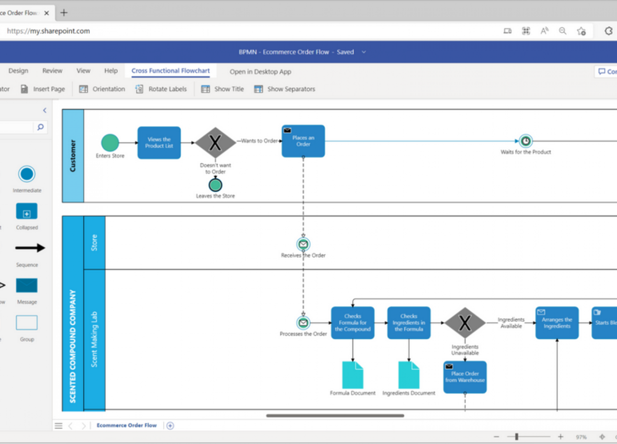This screenshot has height=444, width=617.
Task: Select the Views the Product List task
Action: (x=159, y=143)
